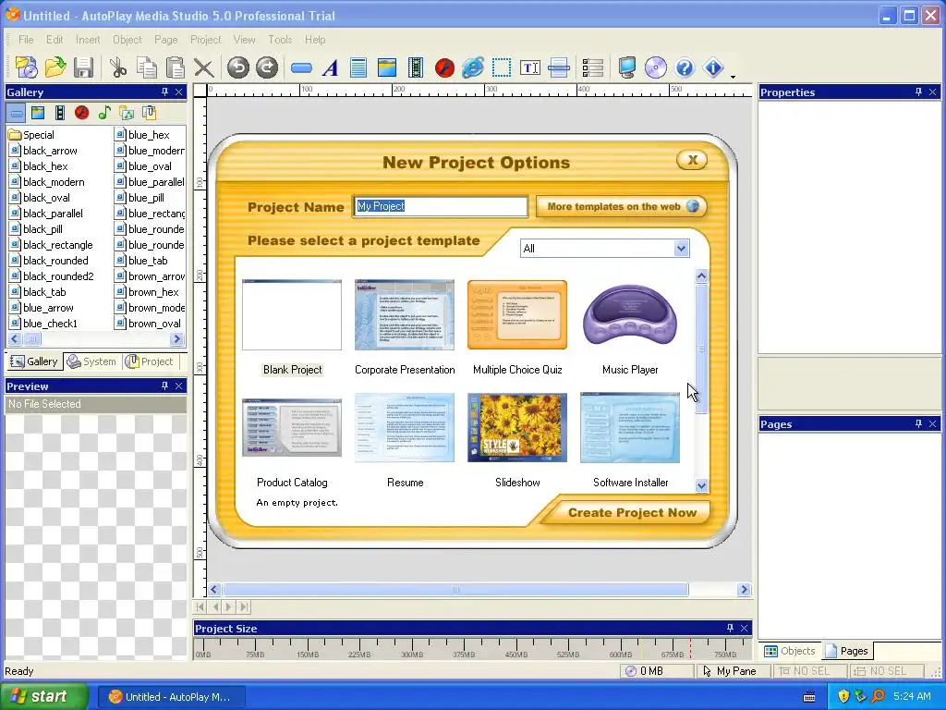Open the Special folder in Gallery
Viewport: 946px width, 710px height.
pos(31,135)
